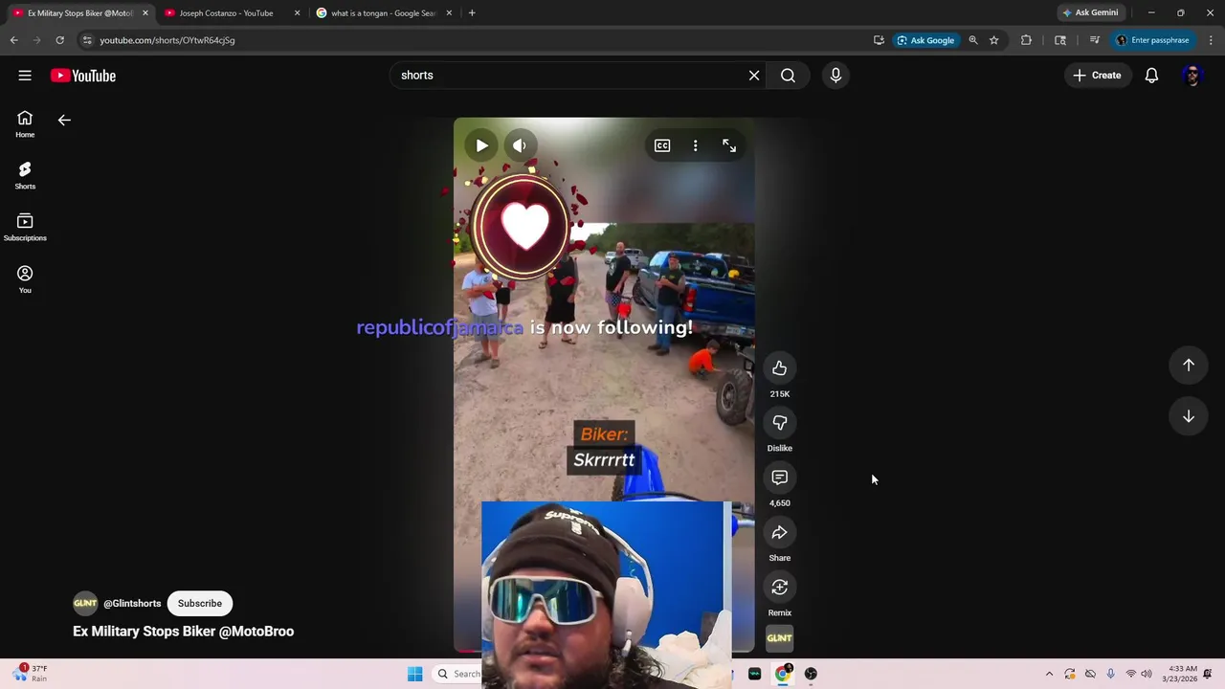
Task: Go to the next Short with down arrow
Action: (1189, 416)
